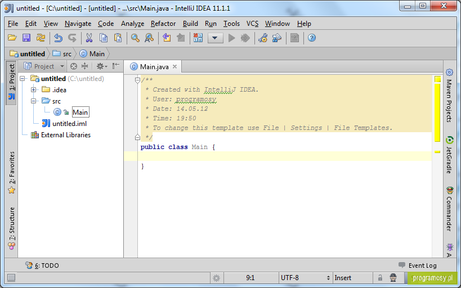Click the Open folder toolbar icon
Viewport: 461px width, 288px height.
click(x=12, y=38)
